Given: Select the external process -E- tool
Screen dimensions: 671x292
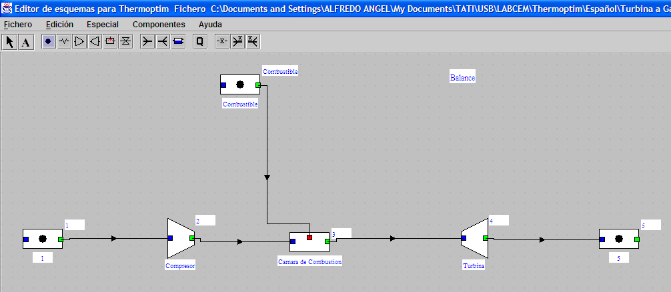Looking at the screenshot, I should 222,41.
